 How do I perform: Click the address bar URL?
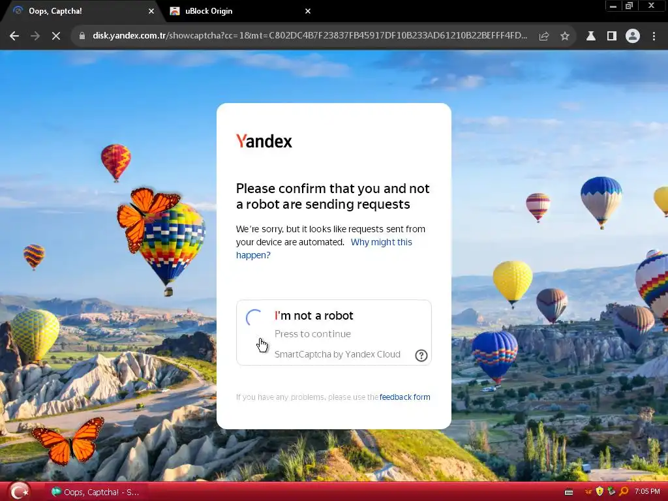click(310, 36)
